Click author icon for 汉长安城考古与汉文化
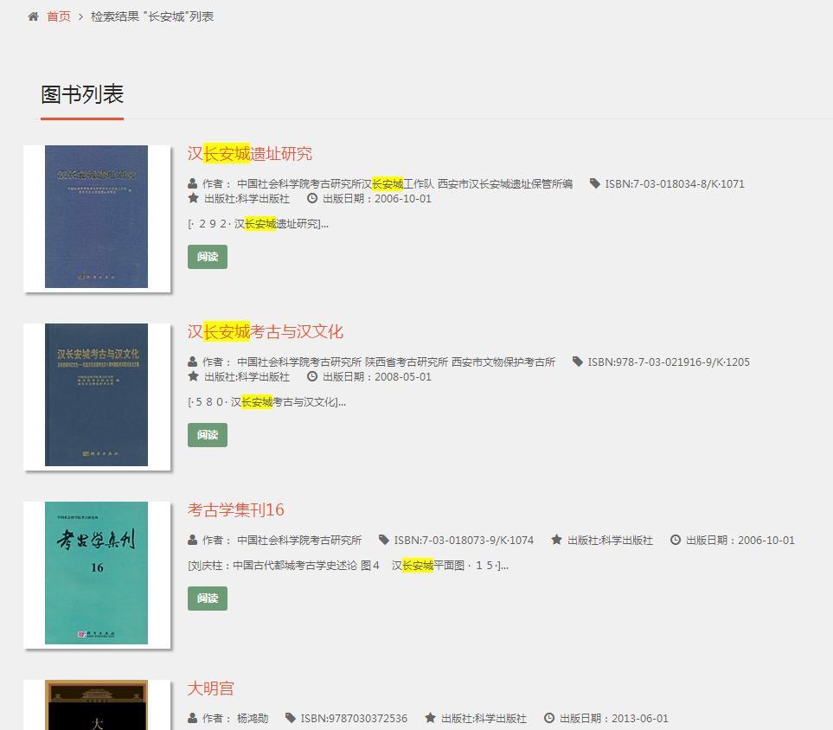 tap(192, 362)
